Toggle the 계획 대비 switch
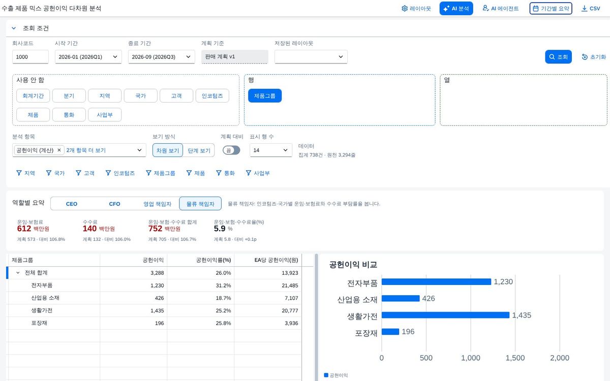 point(231,150)
